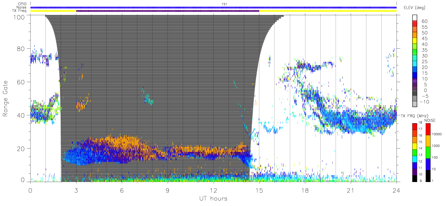Click the orange scatter patch near 3 UT, gate 45

click(x=81, y=106)
